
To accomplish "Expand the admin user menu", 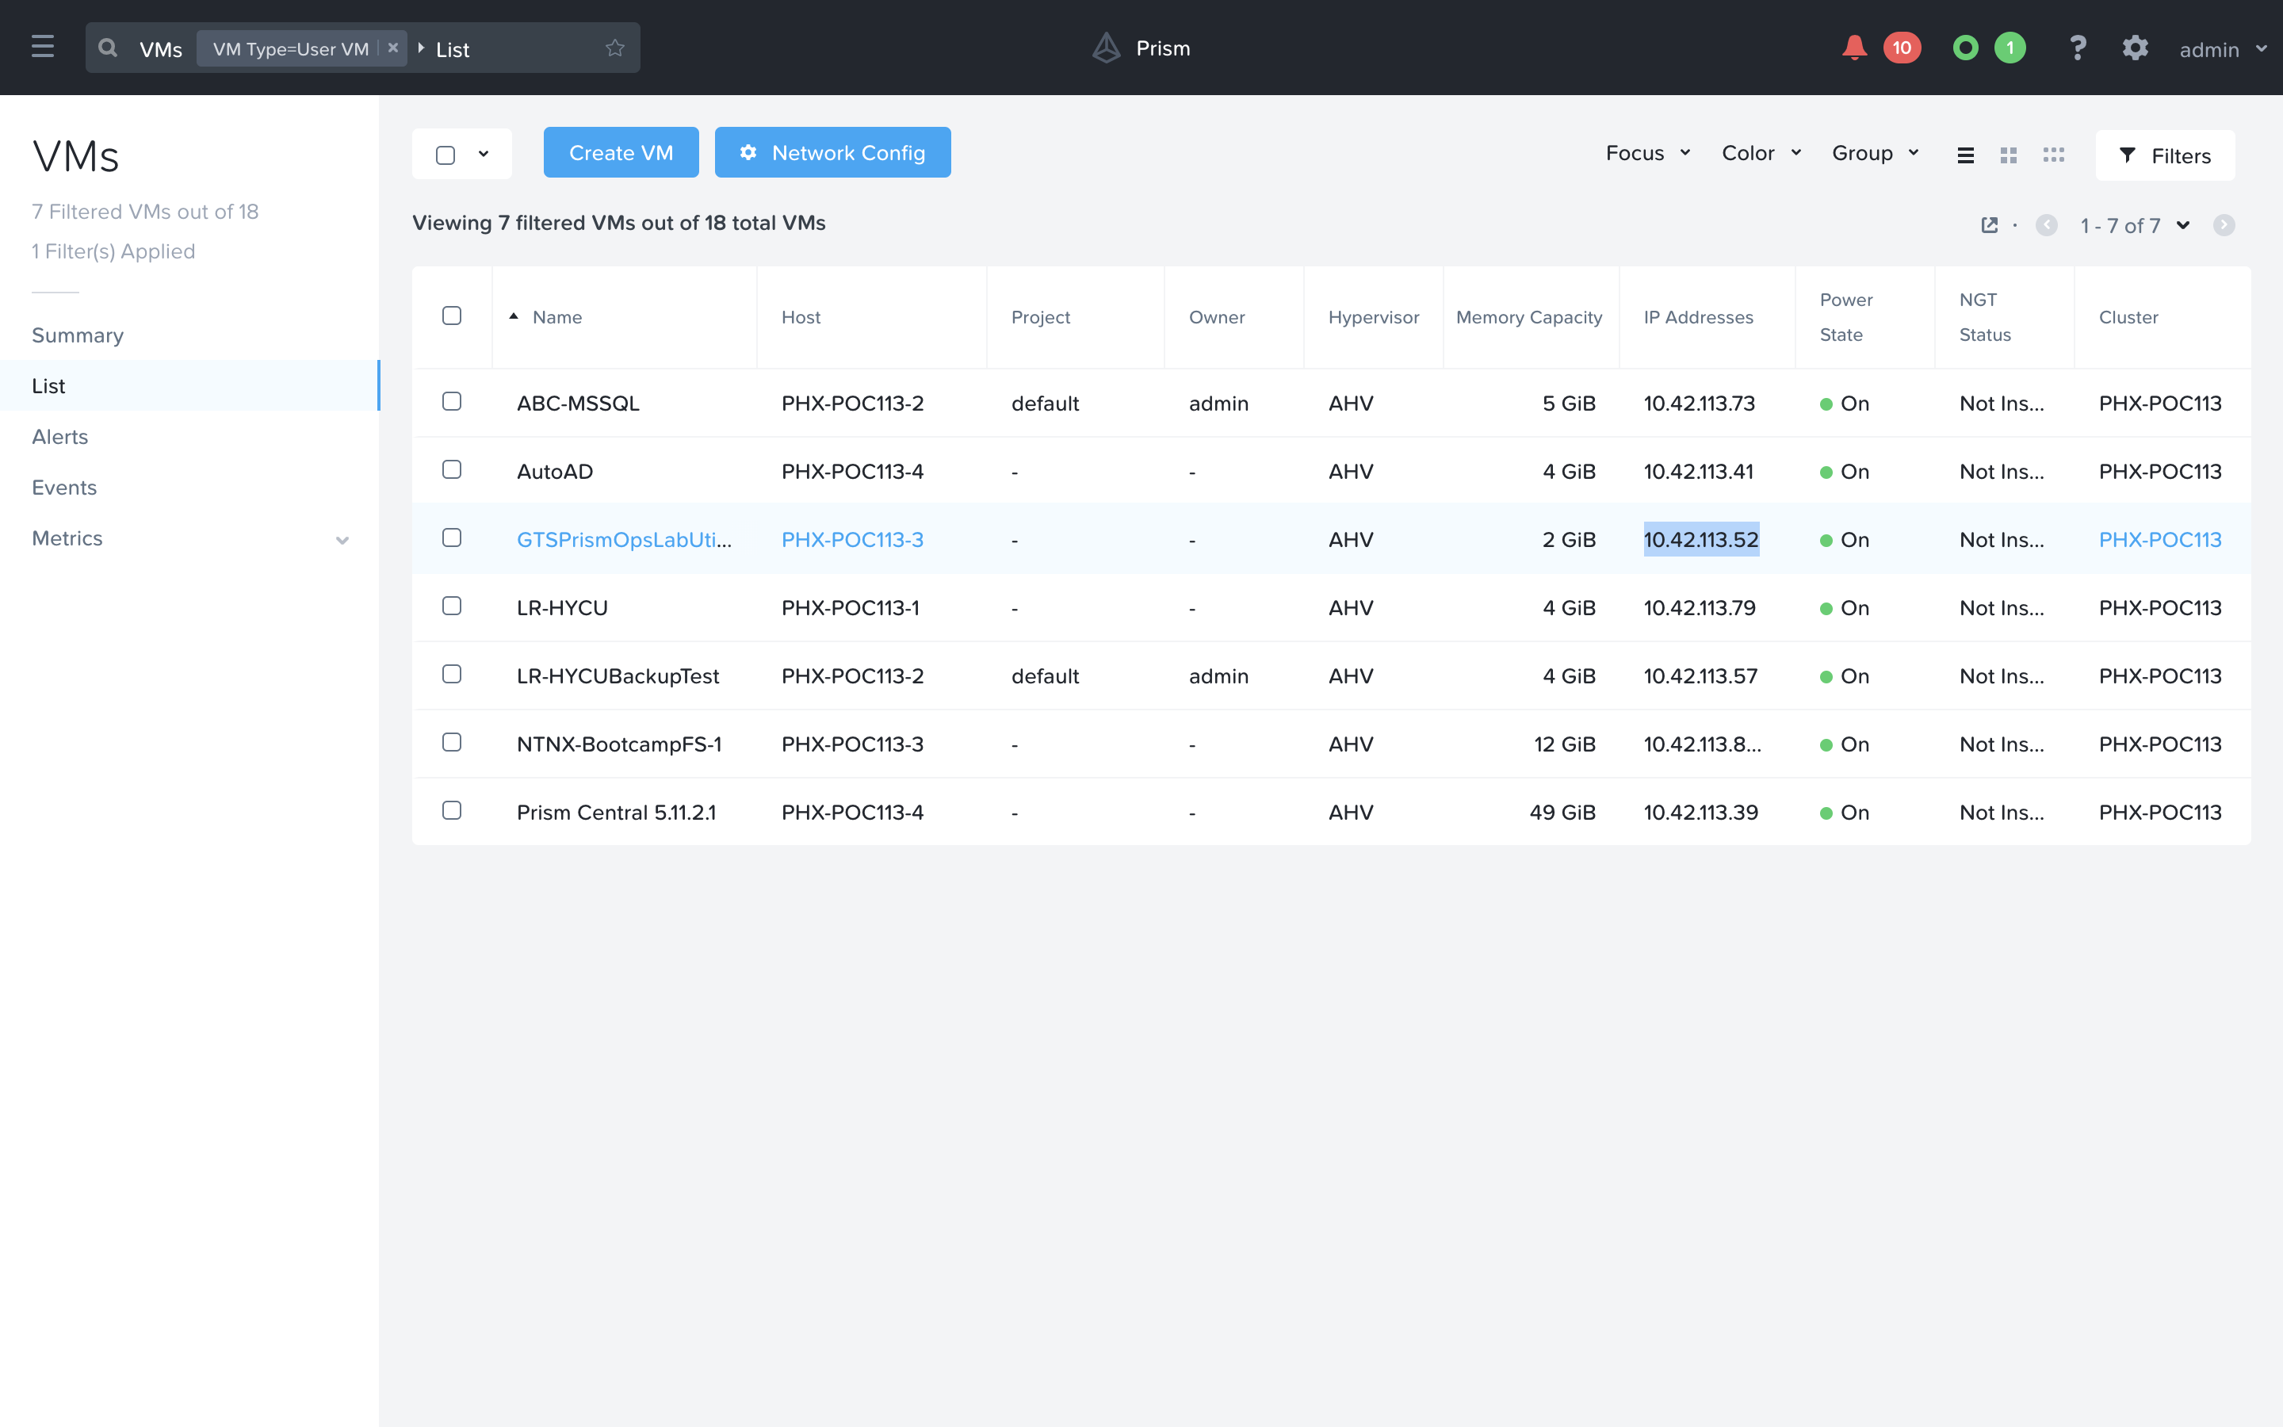I will click(x=2222, y=49).
